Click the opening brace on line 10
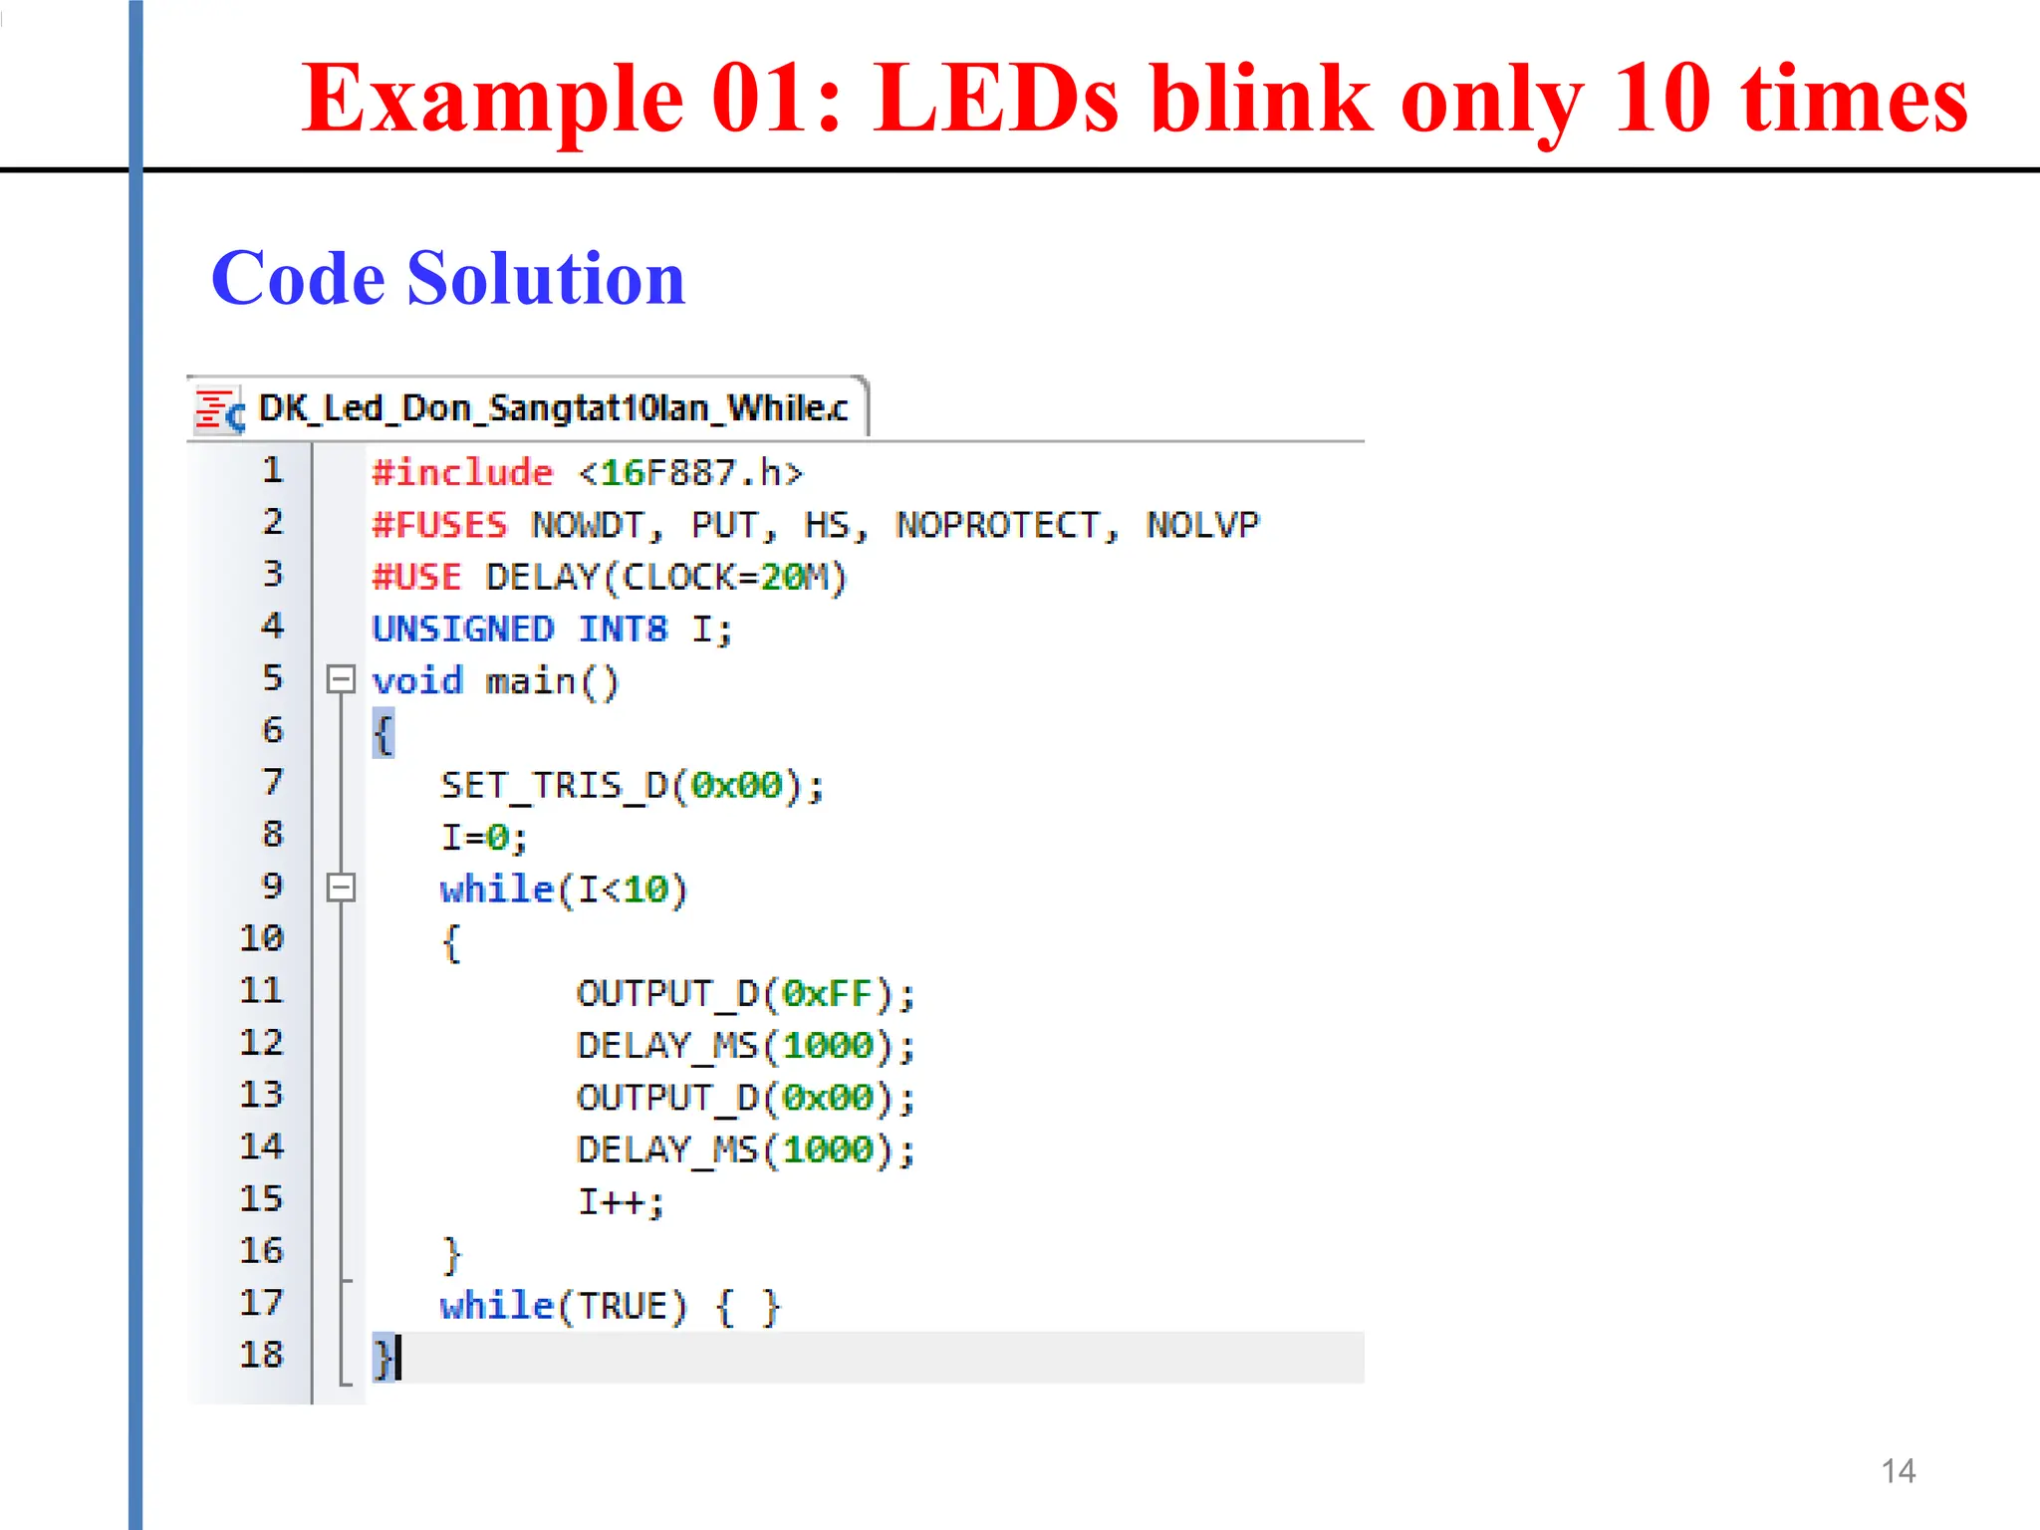The height and width of the screenshot is (1530, 2040). click(451, 942)
